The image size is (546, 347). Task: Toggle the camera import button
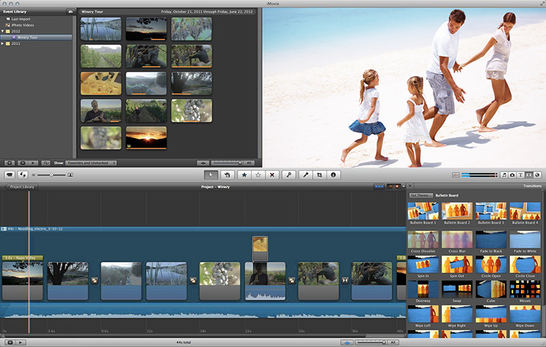point(10,174)
